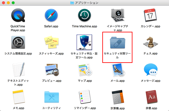The image size is (169, 111).
Task: Click the スティッキーズ sticky notes icon
Action: [51, 42]
